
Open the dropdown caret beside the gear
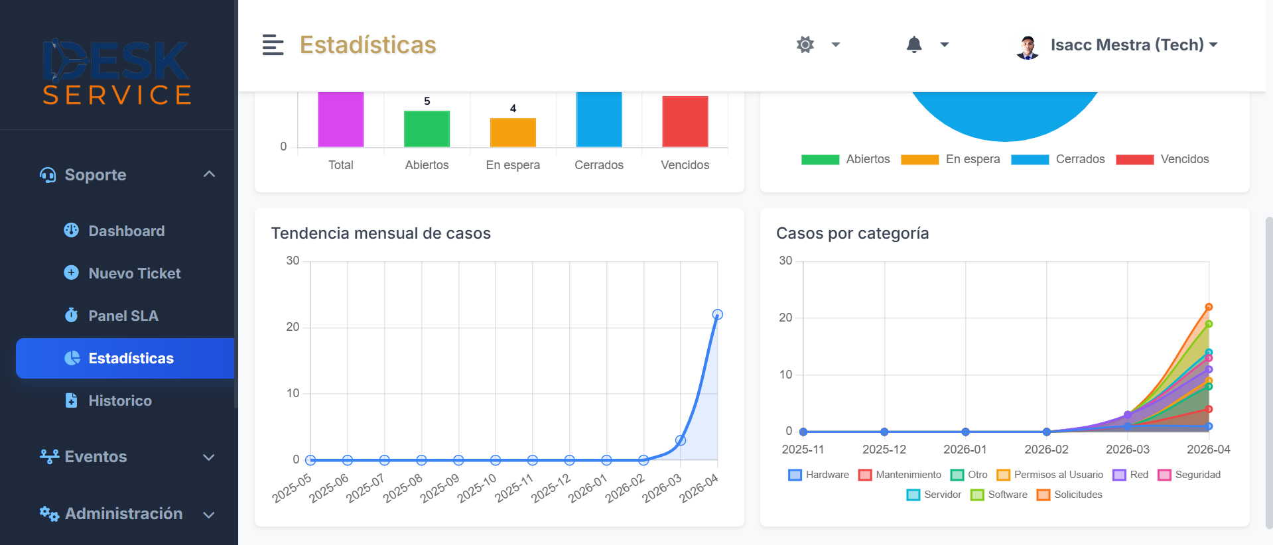[x=836, y=45]
